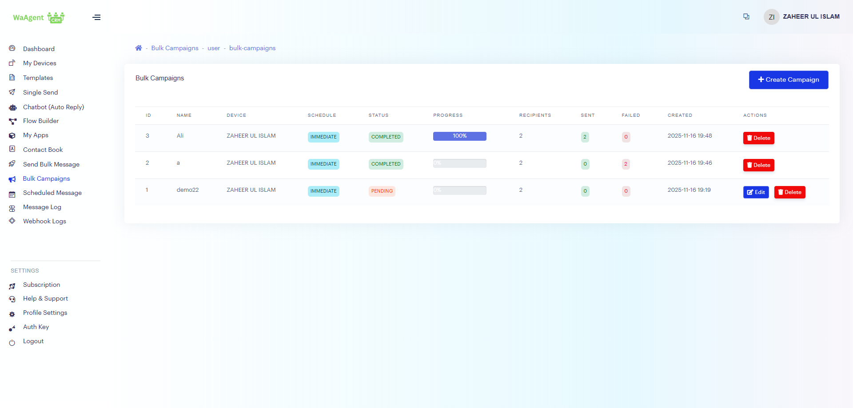Click the Flow Builder sidebar icon
Viewport: 853px width, 408px height.
(x=12, y=121)
